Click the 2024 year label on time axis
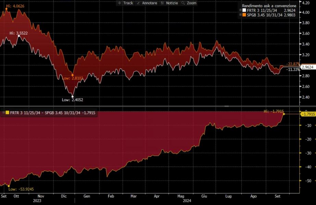Viewport: 316px width, 205px height. pyautogui.click(x=187, y=201)
